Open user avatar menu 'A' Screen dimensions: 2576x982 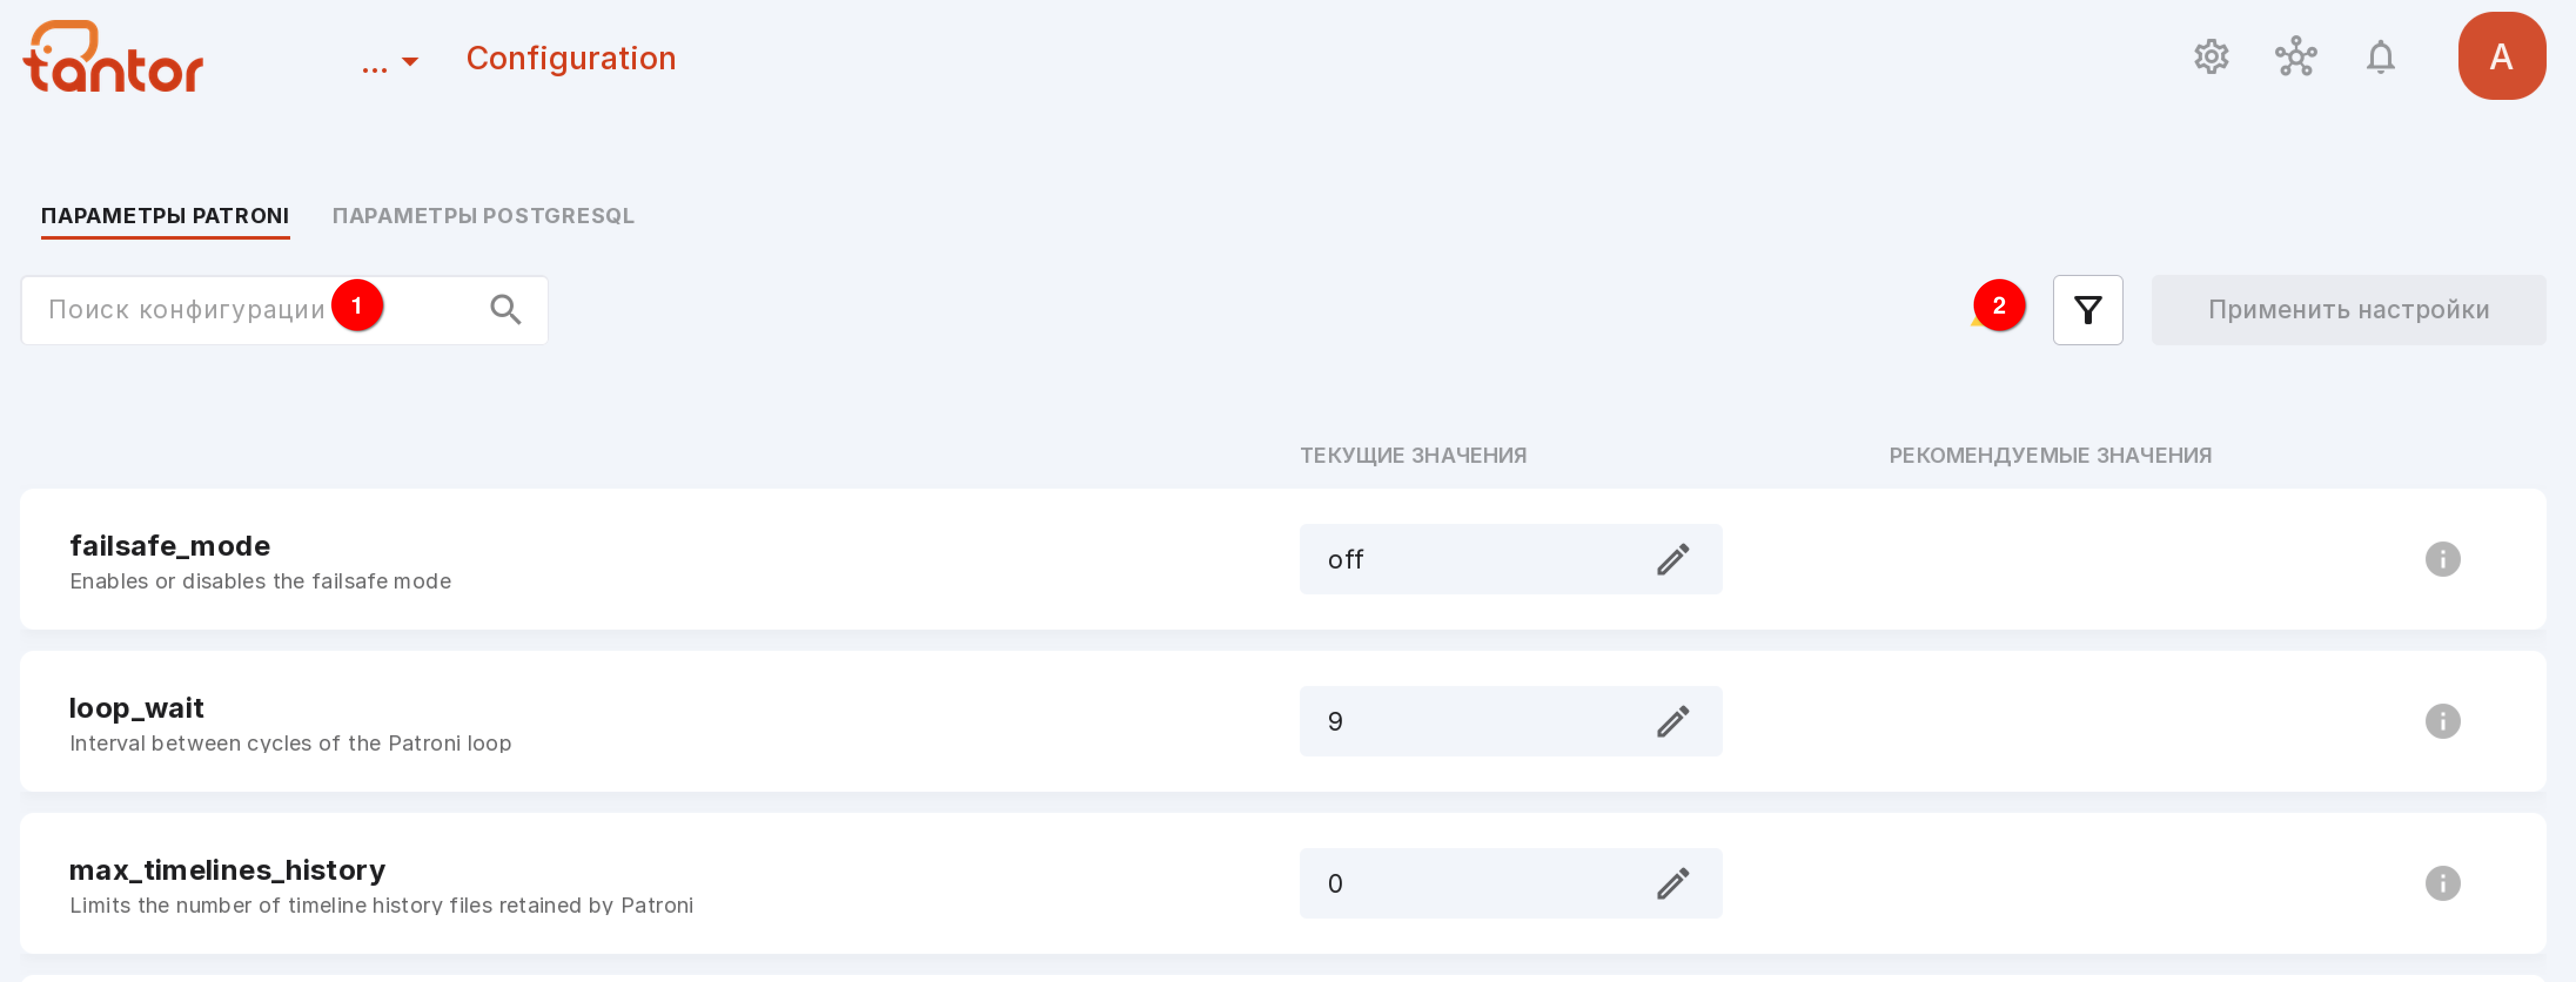[x=2501, y=56]
